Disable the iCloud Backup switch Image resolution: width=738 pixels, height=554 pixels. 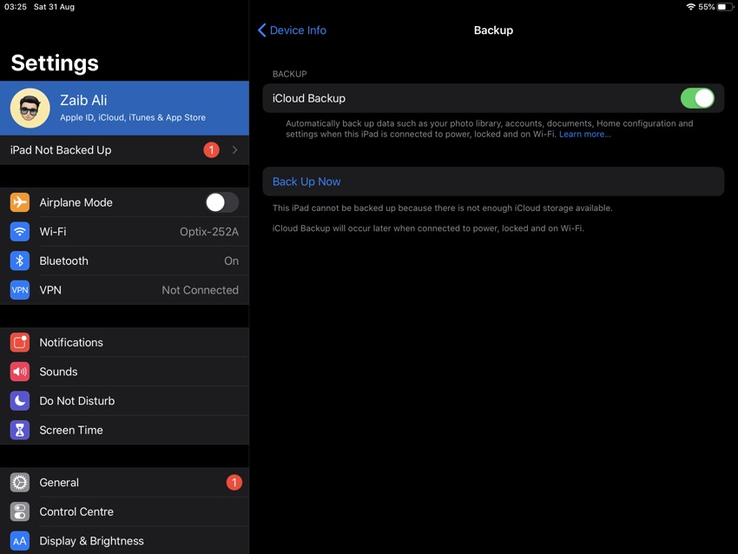(x=697, y=98)
